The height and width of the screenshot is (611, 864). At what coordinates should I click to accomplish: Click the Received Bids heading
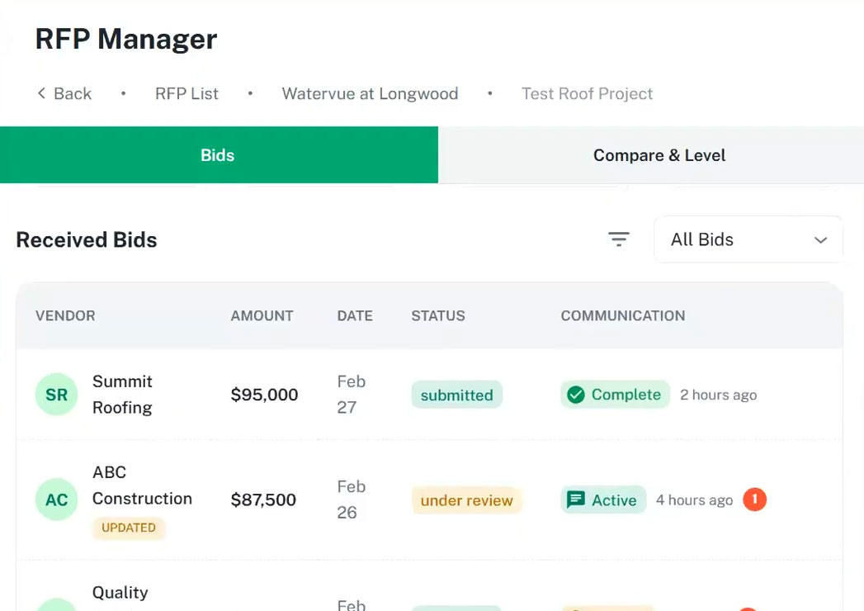(87, 240)
